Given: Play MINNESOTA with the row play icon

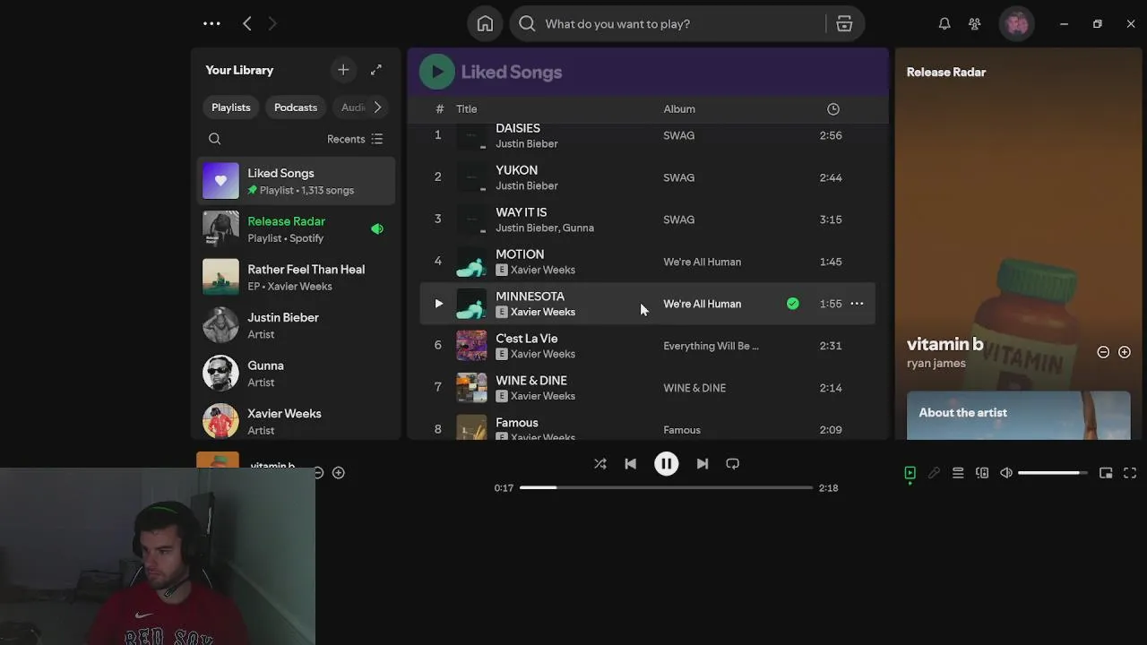Looking at the screenshot, I should click(x=438, y=304).
